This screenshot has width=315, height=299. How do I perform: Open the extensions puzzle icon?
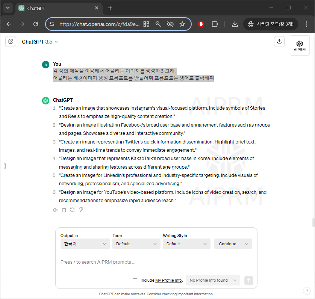(215, 24)
